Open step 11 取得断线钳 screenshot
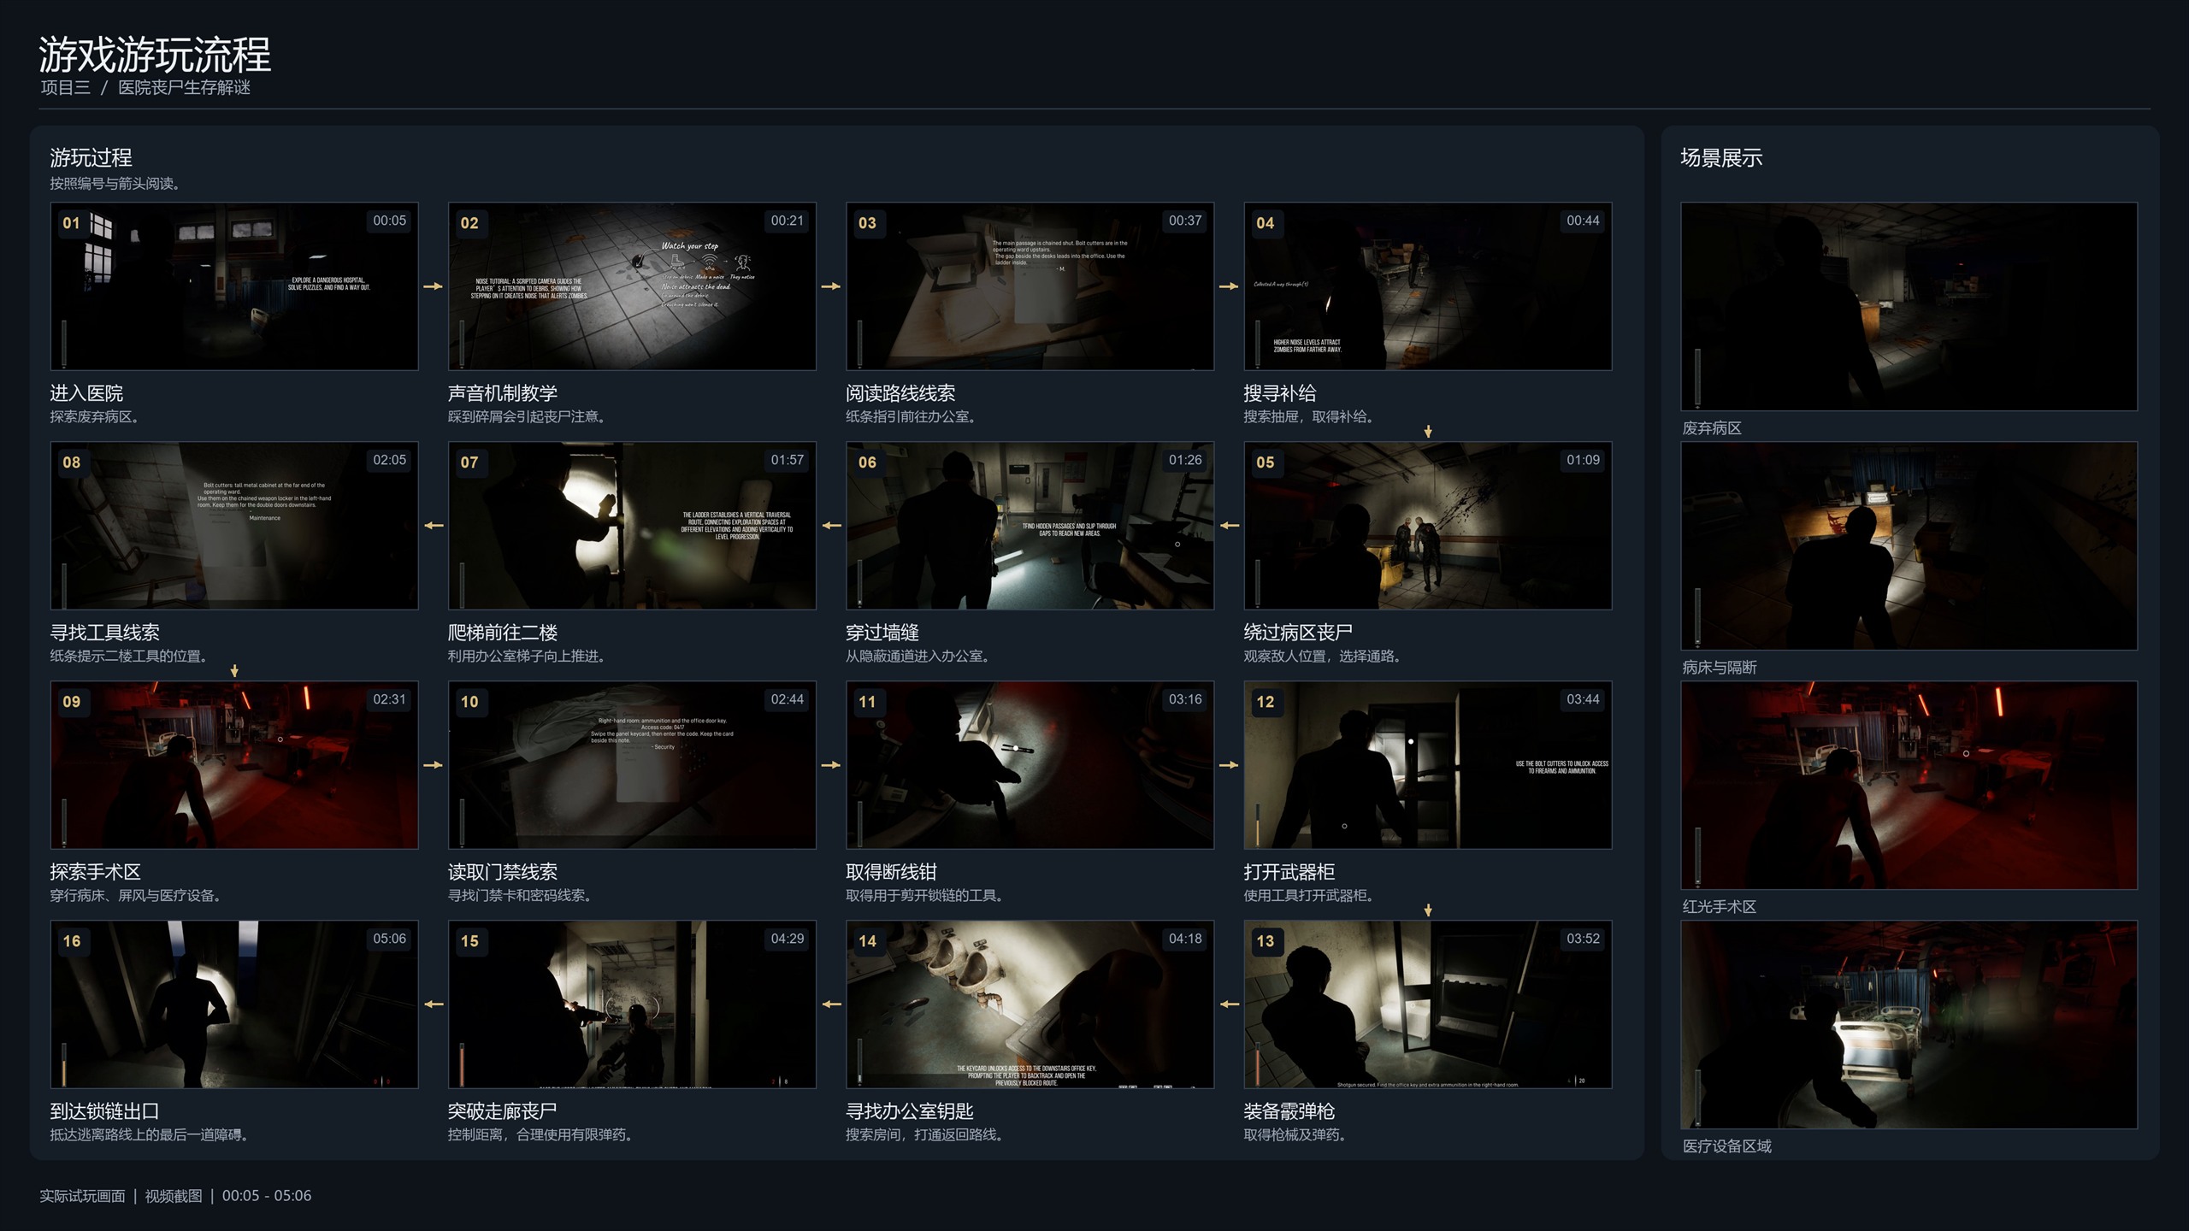 (x=1030, y=765)
